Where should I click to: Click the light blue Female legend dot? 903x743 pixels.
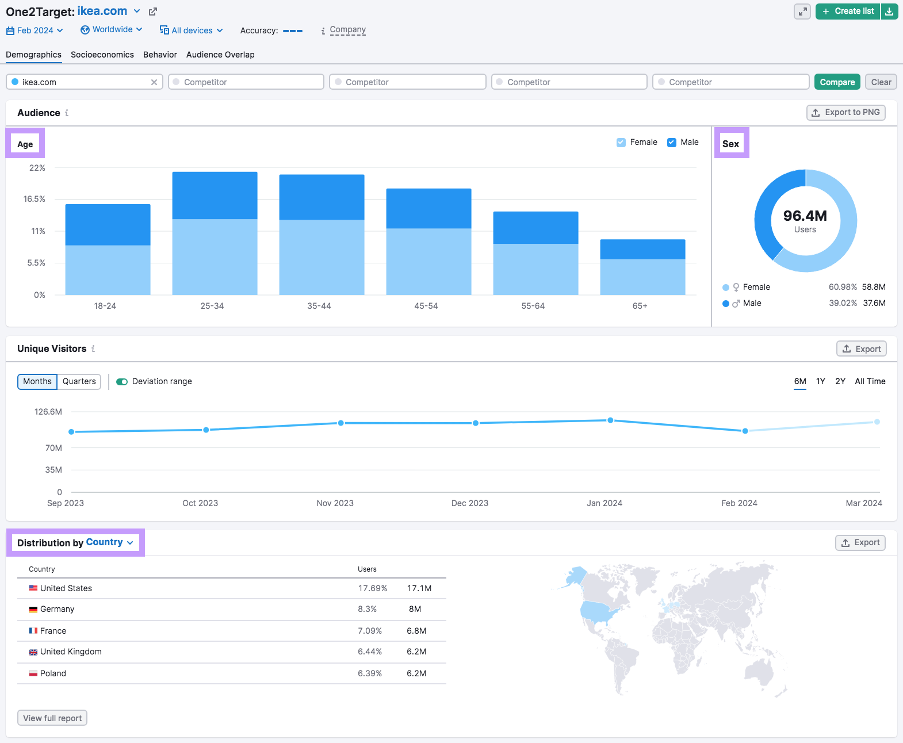[726, 288]
